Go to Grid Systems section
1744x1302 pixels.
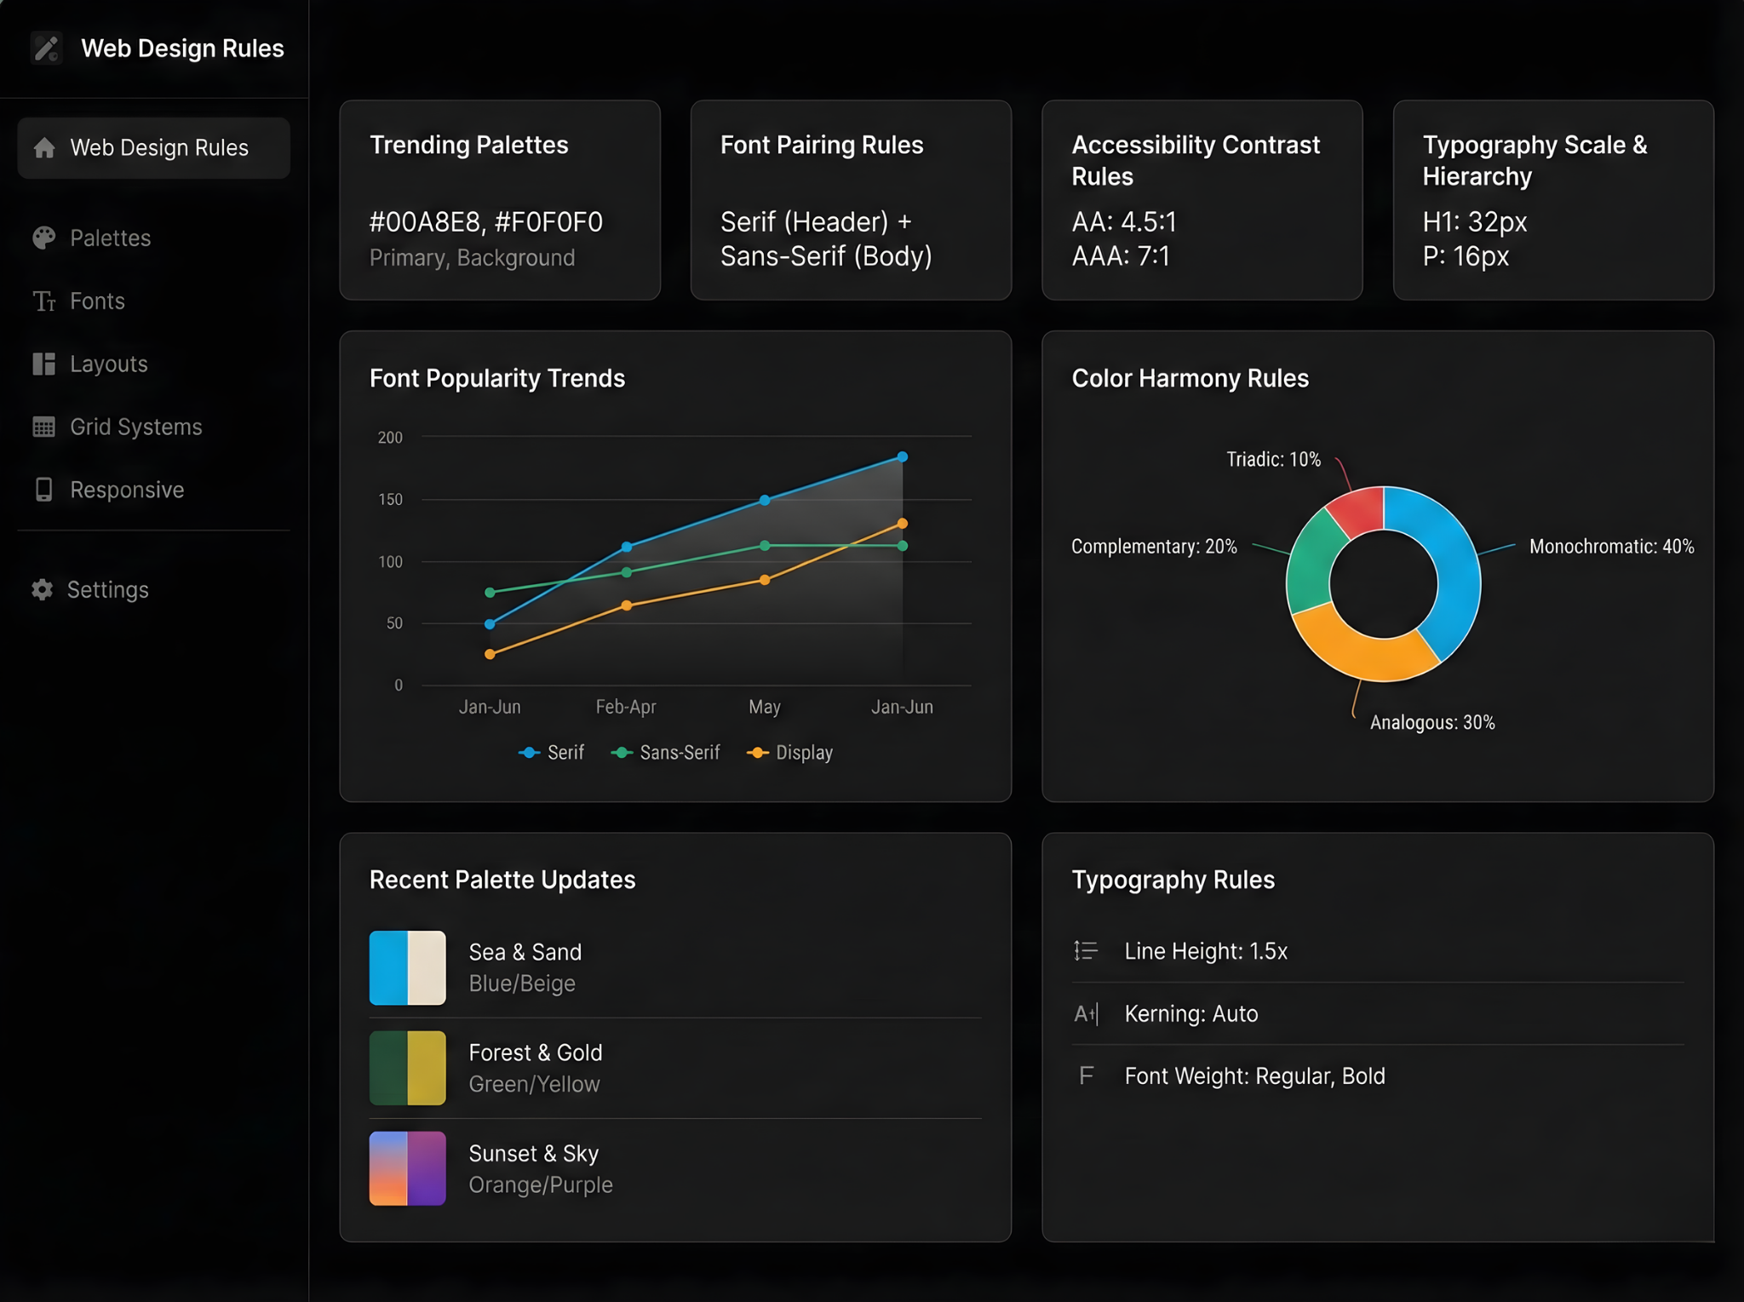(x=136, y=427)
